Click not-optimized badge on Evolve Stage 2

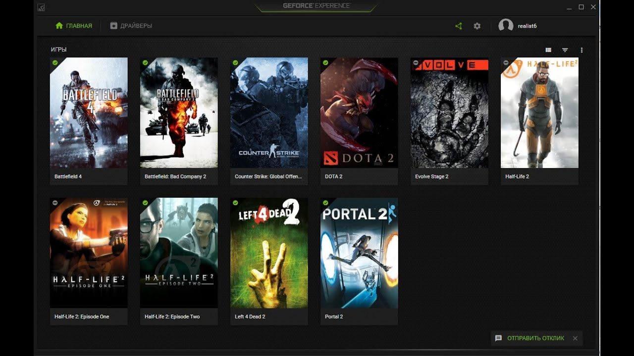(x=416, y=63)
